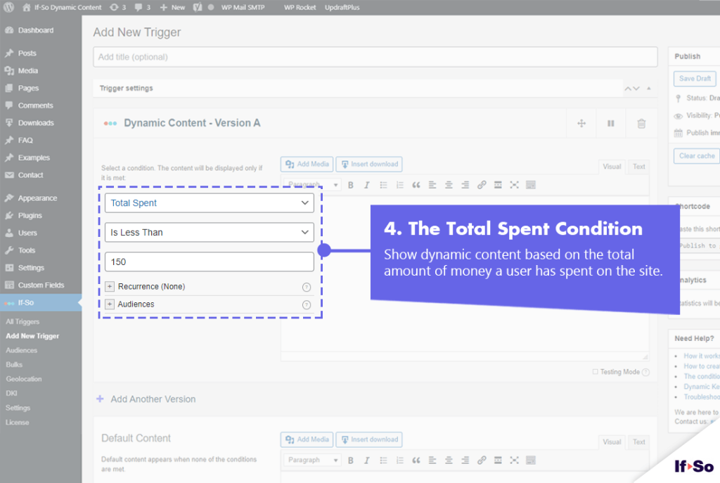Insert blockquote in Version A editor

(x=416, y=185)
